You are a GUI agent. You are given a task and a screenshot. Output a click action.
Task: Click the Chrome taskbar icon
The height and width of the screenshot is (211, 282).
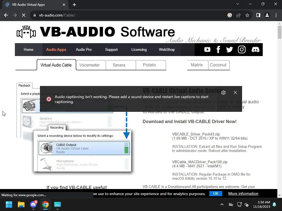(45, 204)
